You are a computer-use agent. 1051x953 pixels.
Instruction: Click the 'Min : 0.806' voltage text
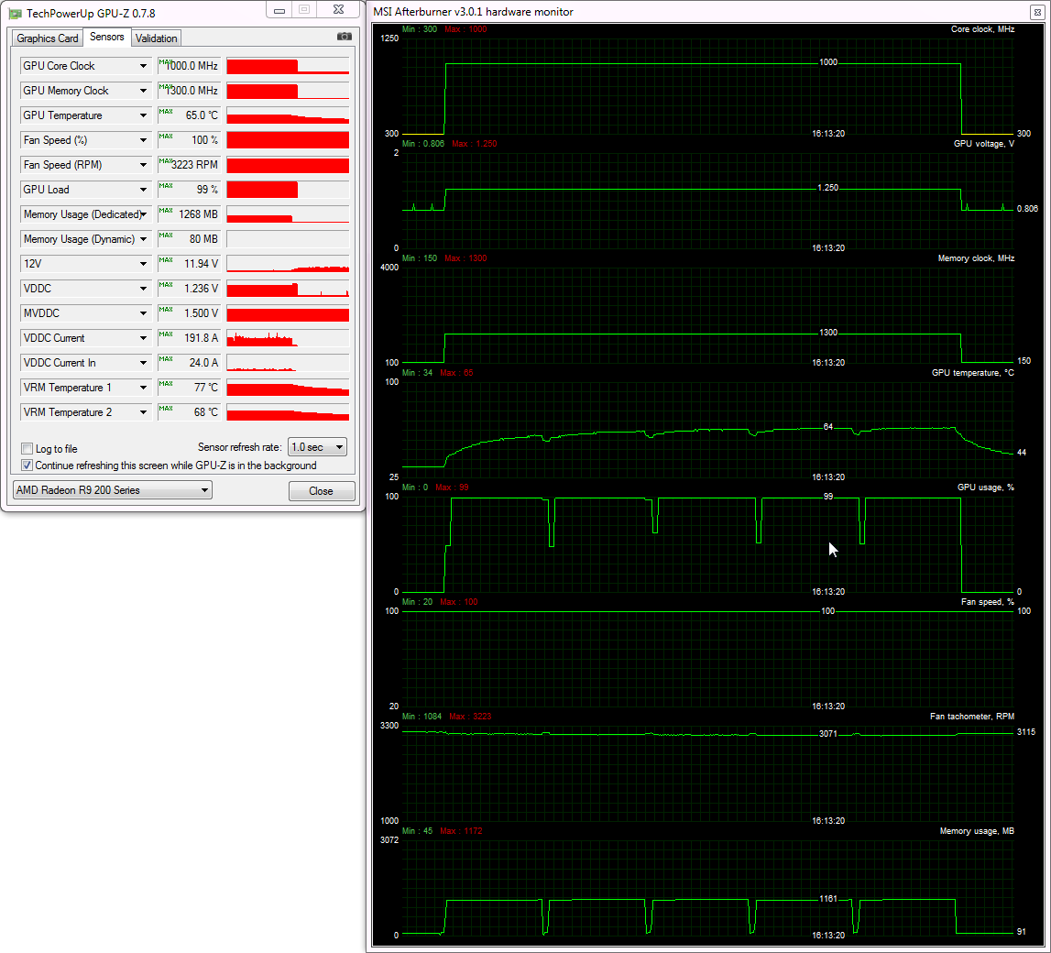[x=423, y=144]
